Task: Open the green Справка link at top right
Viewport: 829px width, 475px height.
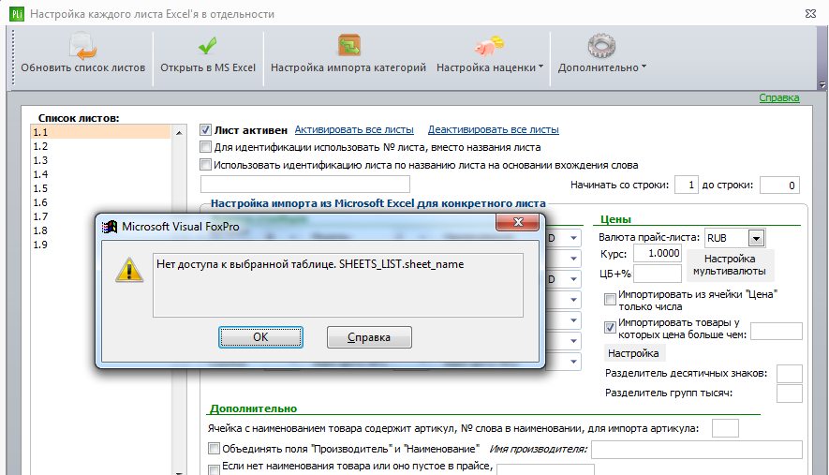Action: (779, 97)
